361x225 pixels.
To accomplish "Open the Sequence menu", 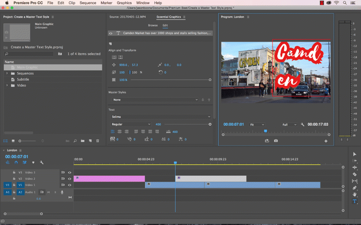I will pyautogui.click(x=88, y=3).
